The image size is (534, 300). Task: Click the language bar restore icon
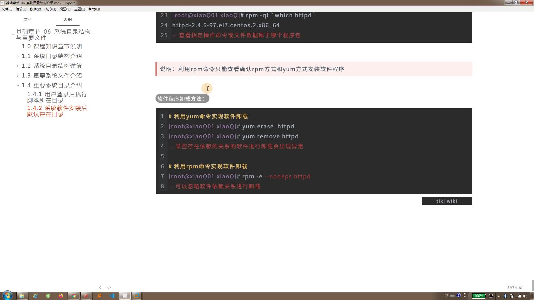point(464,294)
